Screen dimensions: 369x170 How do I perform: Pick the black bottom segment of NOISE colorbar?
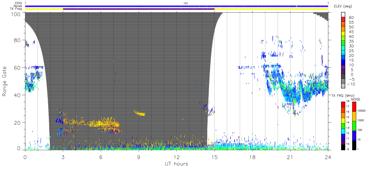pos(354,145)
